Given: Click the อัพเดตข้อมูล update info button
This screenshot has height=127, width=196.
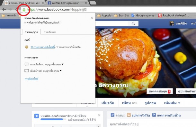Looking at the screenshot, I should click(160, 91).
